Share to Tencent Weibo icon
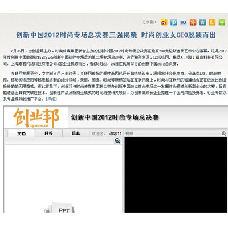The height and width of the screenshot is (228, 228). click(173, 22)
